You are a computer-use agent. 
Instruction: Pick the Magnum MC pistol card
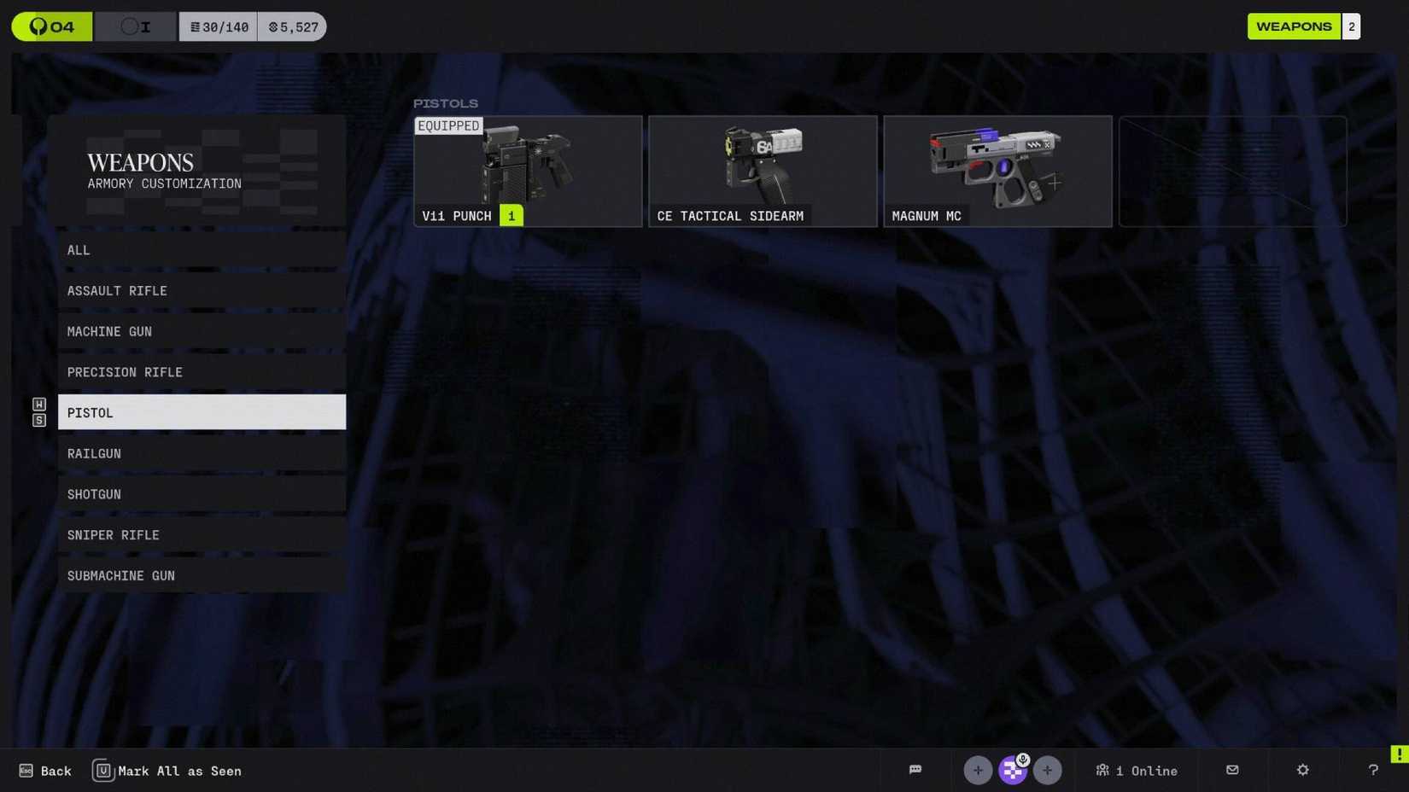coord(997,172)
